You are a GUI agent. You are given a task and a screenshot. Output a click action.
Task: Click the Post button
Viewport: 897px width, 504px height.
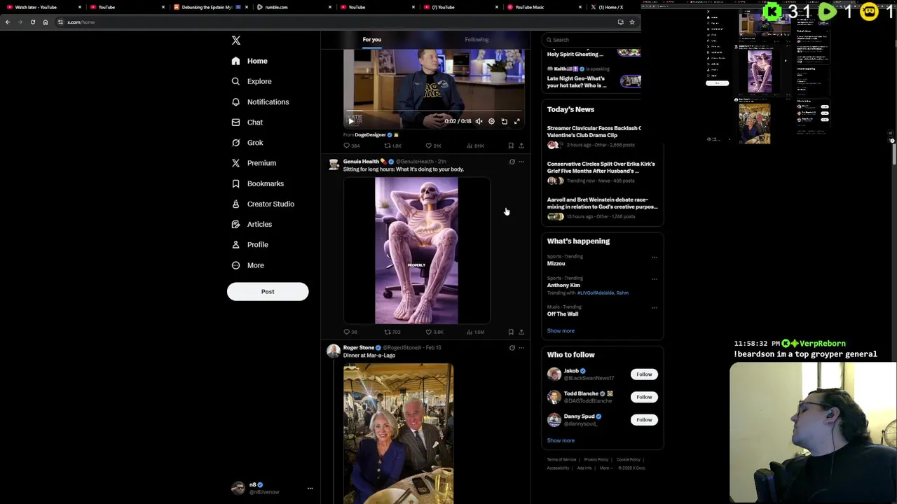(268, 291)
